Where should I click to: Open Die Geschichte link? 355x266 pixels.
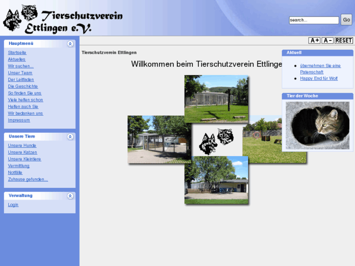(23, 86)
